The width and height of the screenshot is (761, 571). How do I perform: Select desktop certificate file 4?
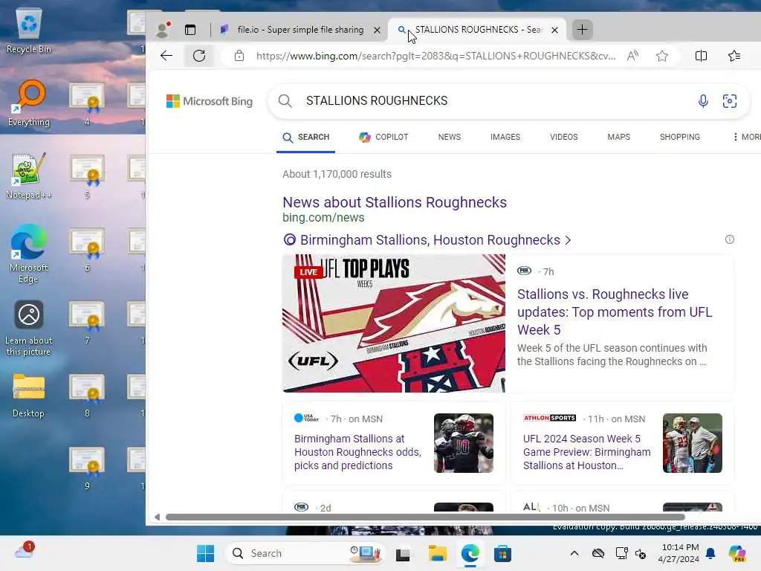pos(87,103)
